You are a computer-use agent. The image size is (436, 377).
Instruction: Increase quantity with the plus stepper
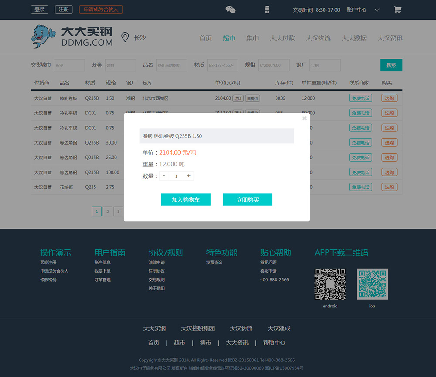point(188,176)
